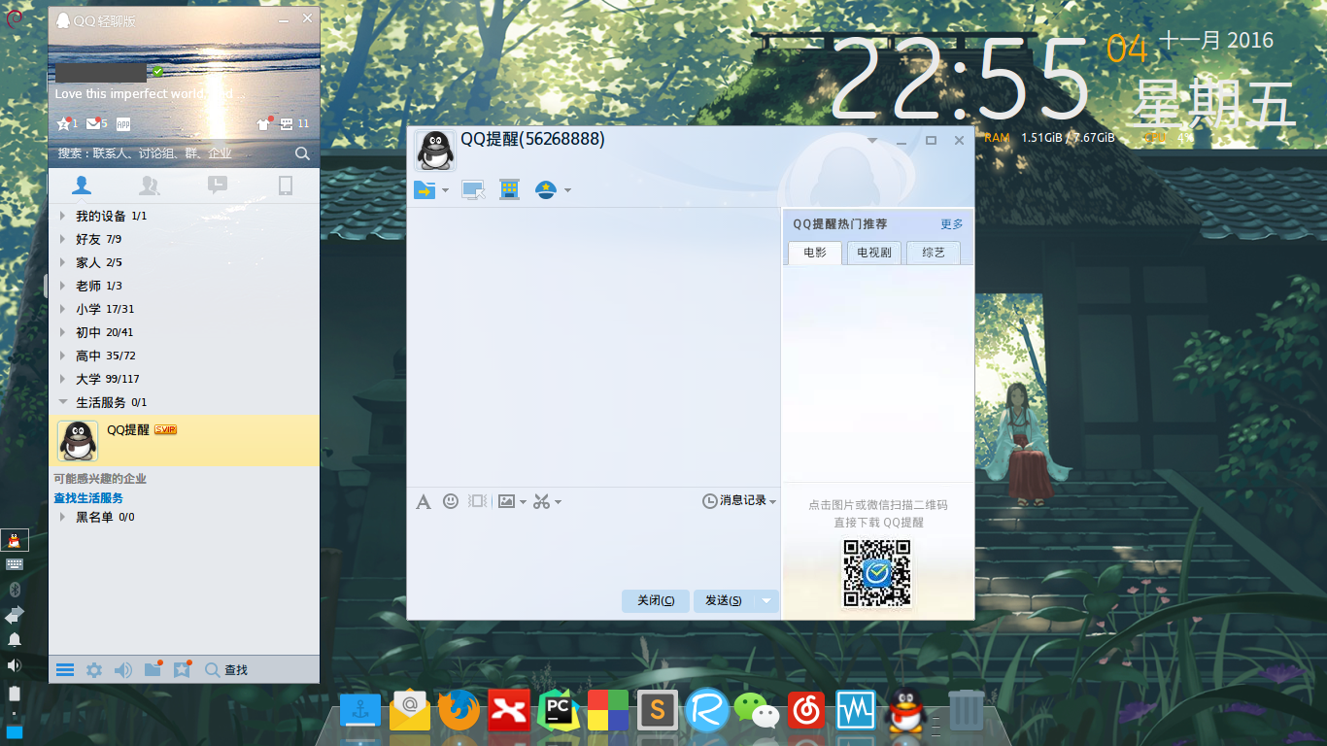This screenshot has height=746, width=1327.
Task: Switch to the contacts tab
Action: click(83, 185)
